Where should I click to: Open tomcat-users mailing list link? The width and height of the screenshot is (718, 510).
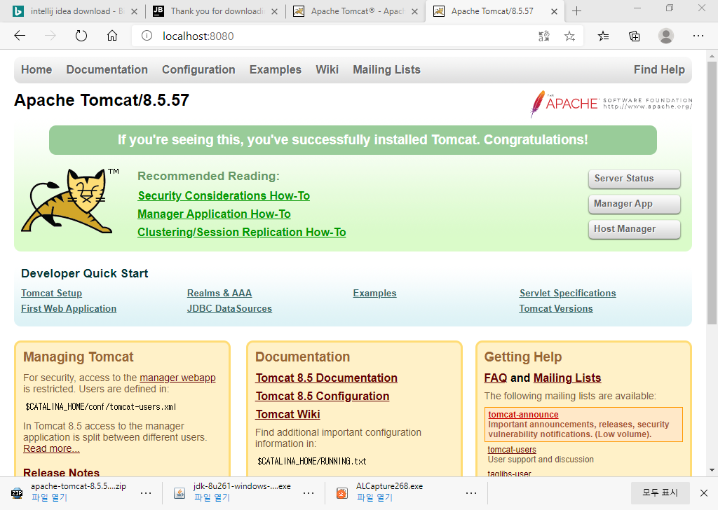click(512, 450)
